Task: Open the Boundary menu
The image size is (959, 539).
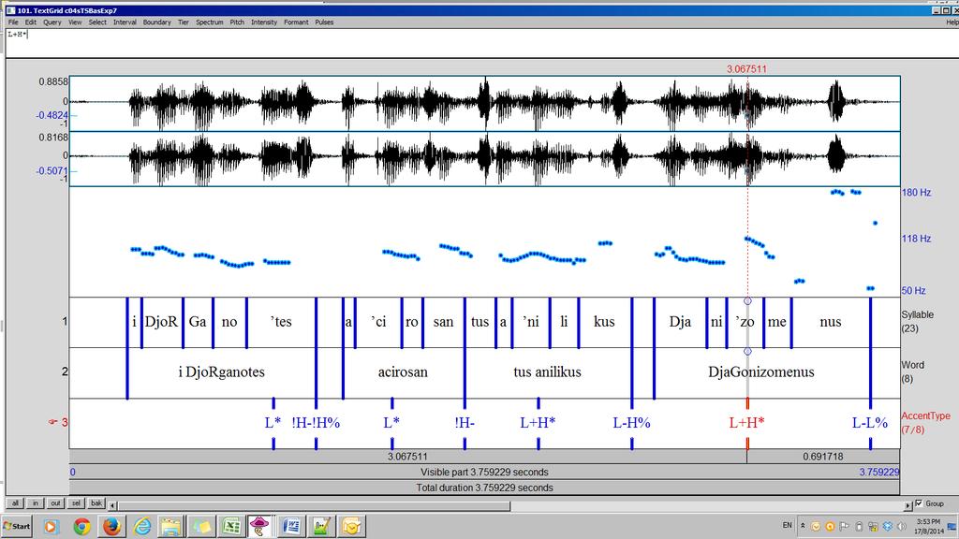Action: pyautogui.click(x=156, y=22)
